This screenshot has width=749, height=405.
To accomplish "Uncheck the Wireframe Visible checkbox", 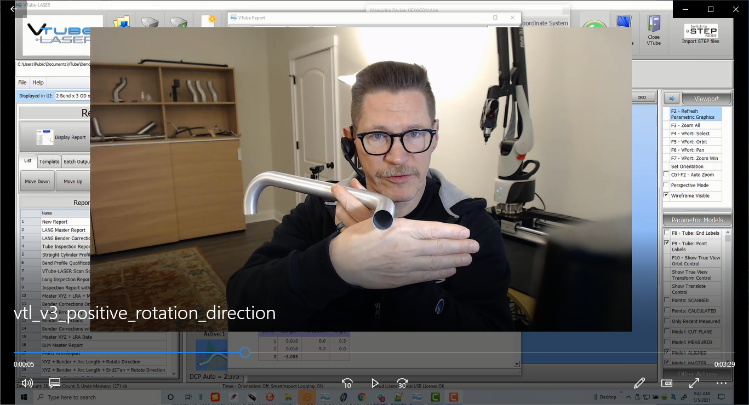I will click(666, 195).
